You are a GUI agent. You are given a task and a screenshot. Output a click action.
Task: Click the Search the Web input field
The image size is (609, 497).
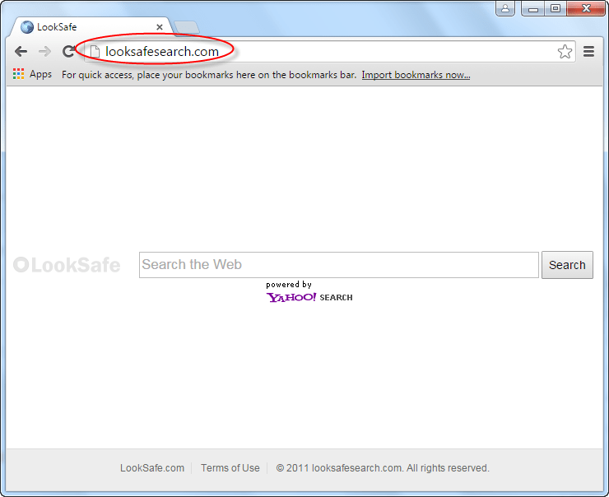pos(339,265)
